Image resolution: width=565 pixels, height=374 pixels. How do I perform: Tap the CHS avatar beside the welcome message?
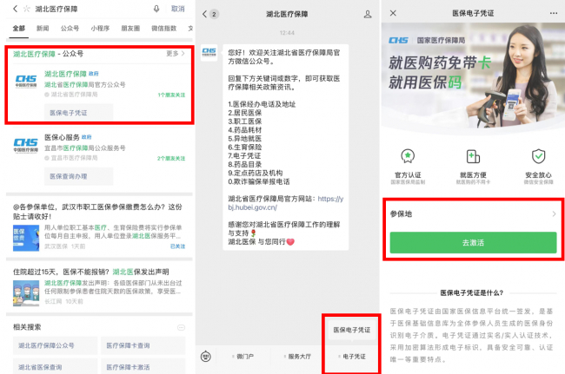[x=209, y=53]
